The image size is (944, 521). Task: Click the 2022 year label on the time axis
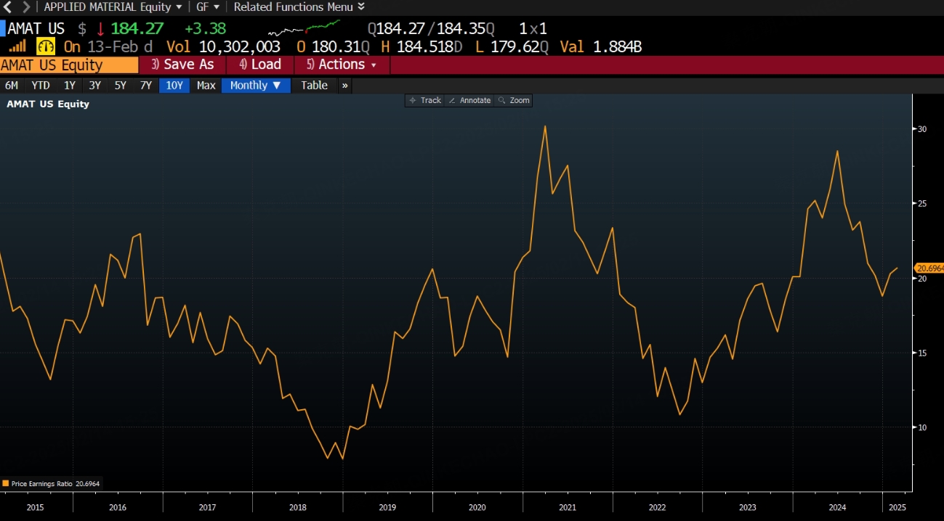click(x=658, y=507)
